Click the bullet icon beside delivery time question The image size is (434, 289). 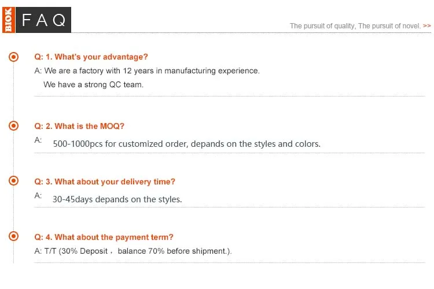click(13, 181)
